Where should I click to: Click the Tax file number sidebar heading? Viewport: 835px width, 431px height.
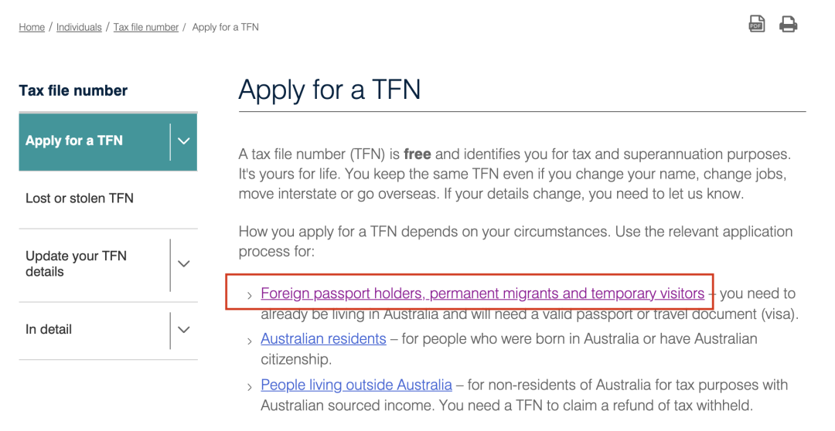(73, 91)
